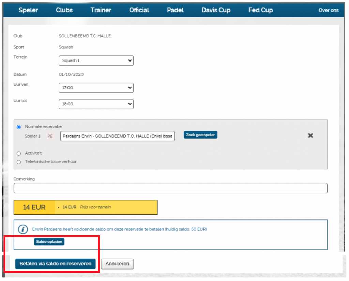Navigate to the Official menu

coord(139,10)
